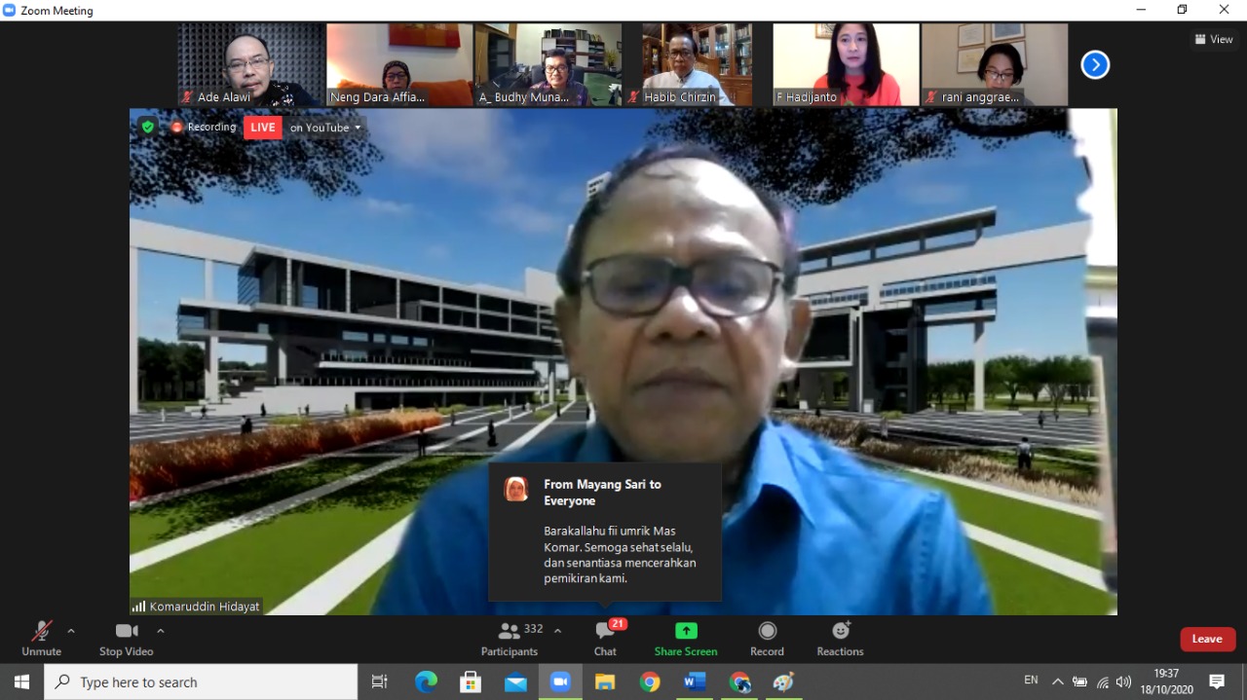The height and width of the screenshot is (700, 1247).
Task: Expand the arrow next to Participants count
Action: click(557, 631)
